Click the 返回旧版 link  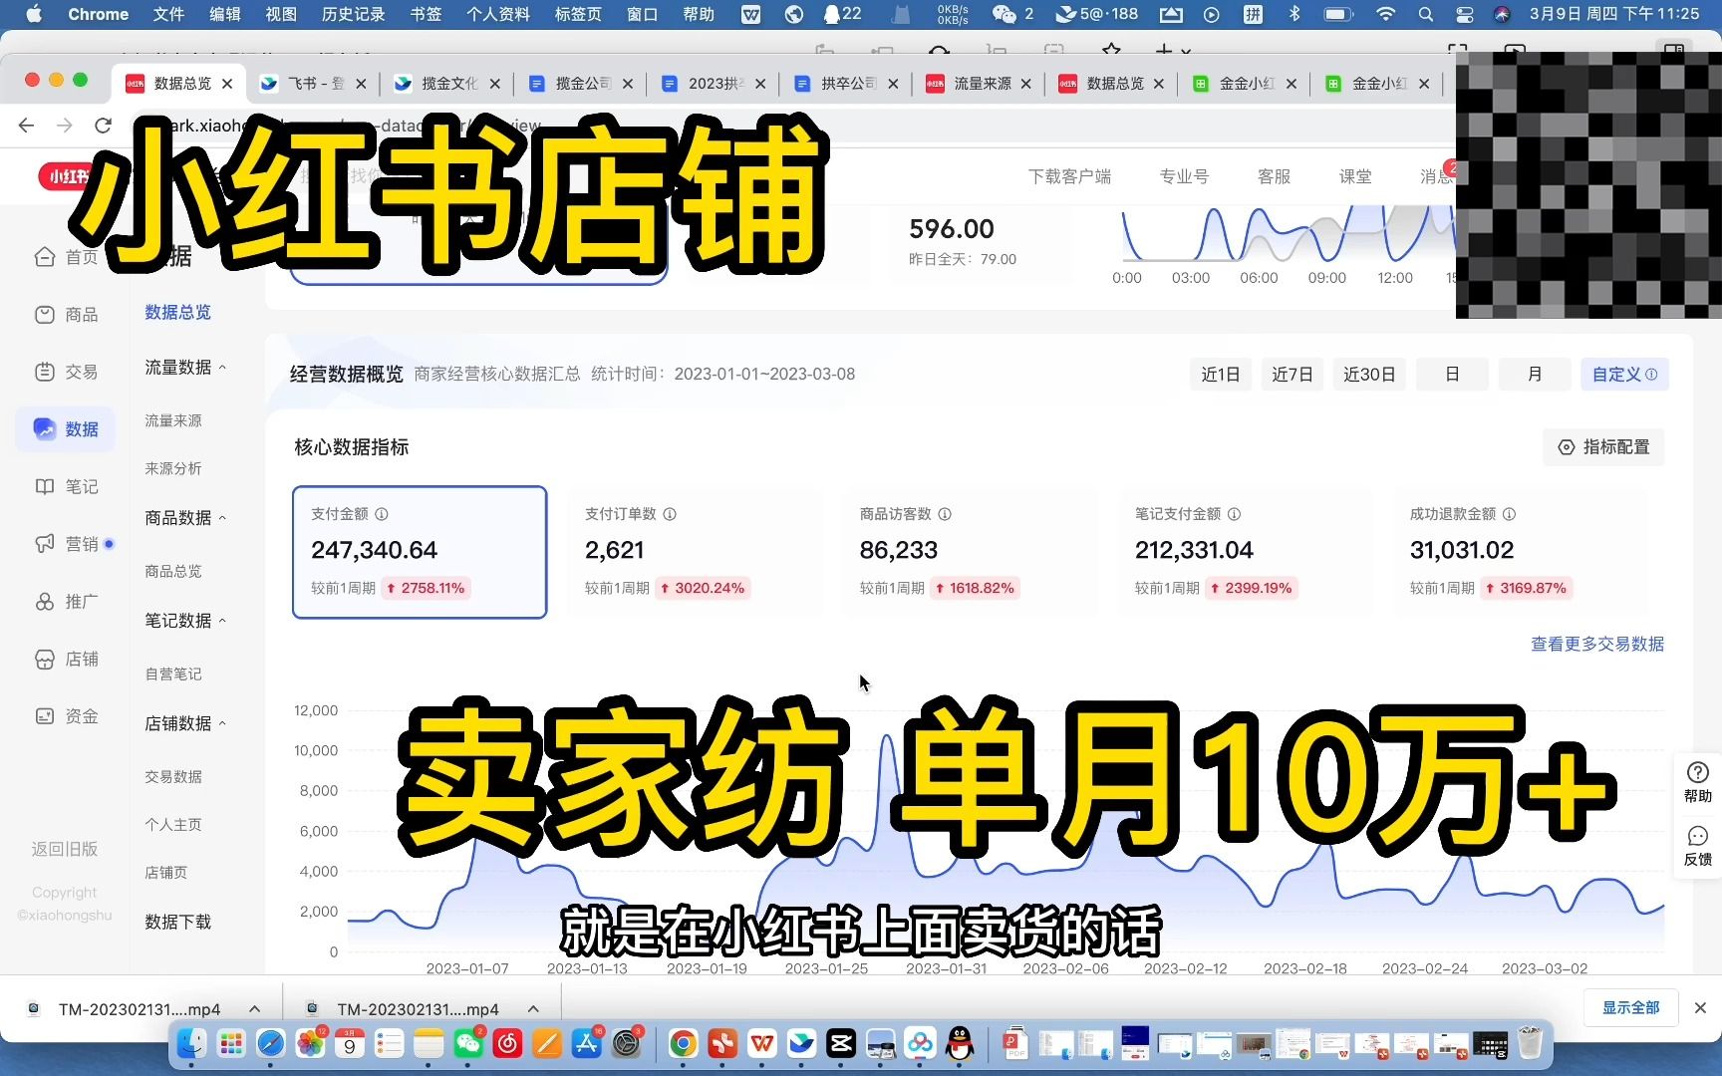click(65, 850)
